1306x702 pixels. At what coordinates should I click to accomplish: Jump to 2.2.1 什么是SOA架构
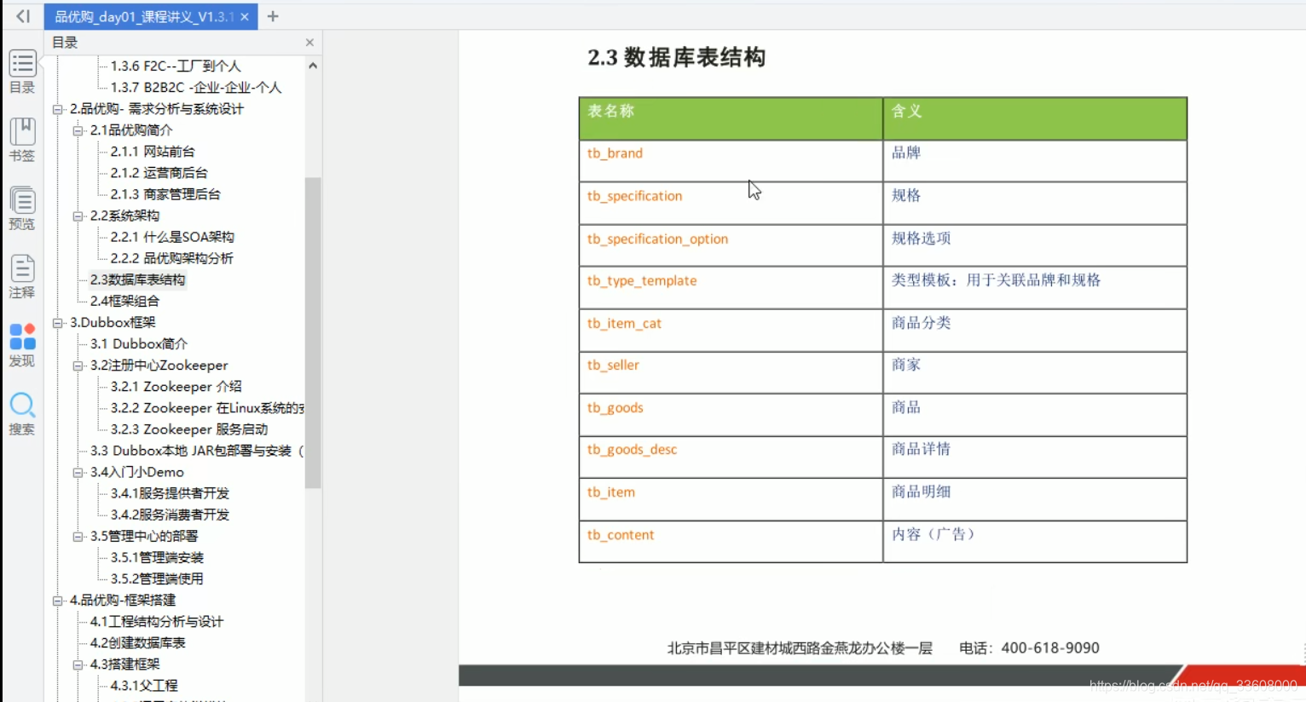(x=172, y=237)
